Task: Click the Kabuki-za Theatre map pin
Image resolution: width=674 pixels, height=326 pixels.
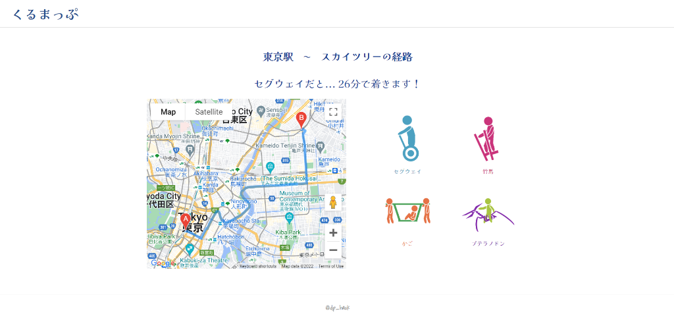Action: pyautogui.click(x=189, y=250)
